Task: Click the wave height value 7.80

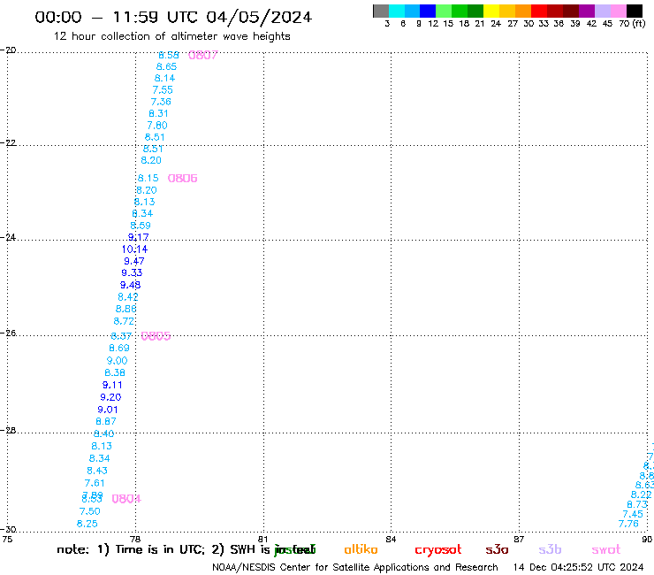Action: pyautogui.click(x=156, y=126)
